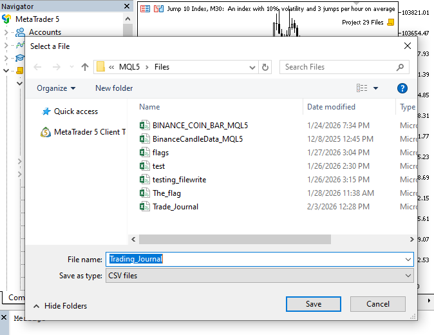Click the Back navigation arrow
434x335 pixels.
click(37, 67)
